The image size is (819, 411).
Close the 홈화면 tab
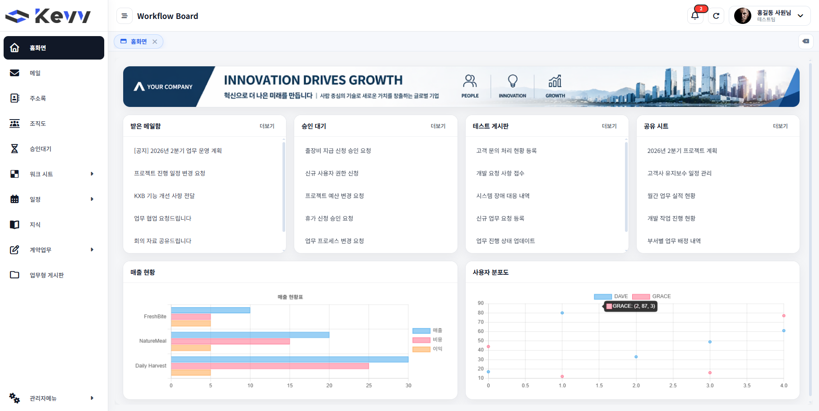coord(155,42)
